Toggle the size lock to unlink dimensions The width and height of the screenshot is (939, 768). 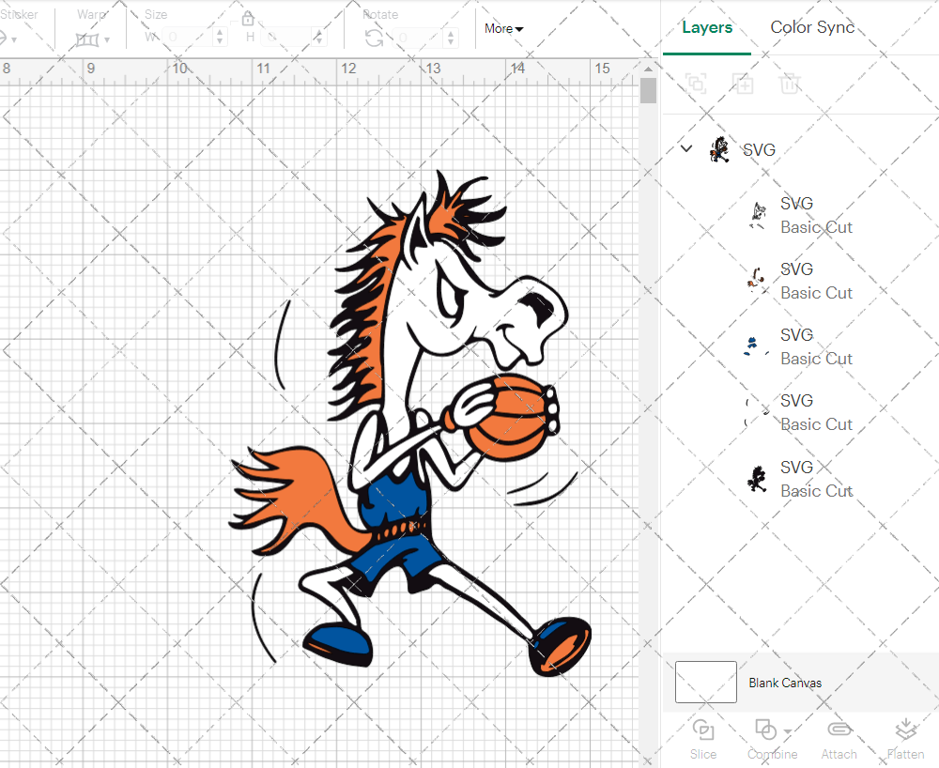(x=247, y=18)
